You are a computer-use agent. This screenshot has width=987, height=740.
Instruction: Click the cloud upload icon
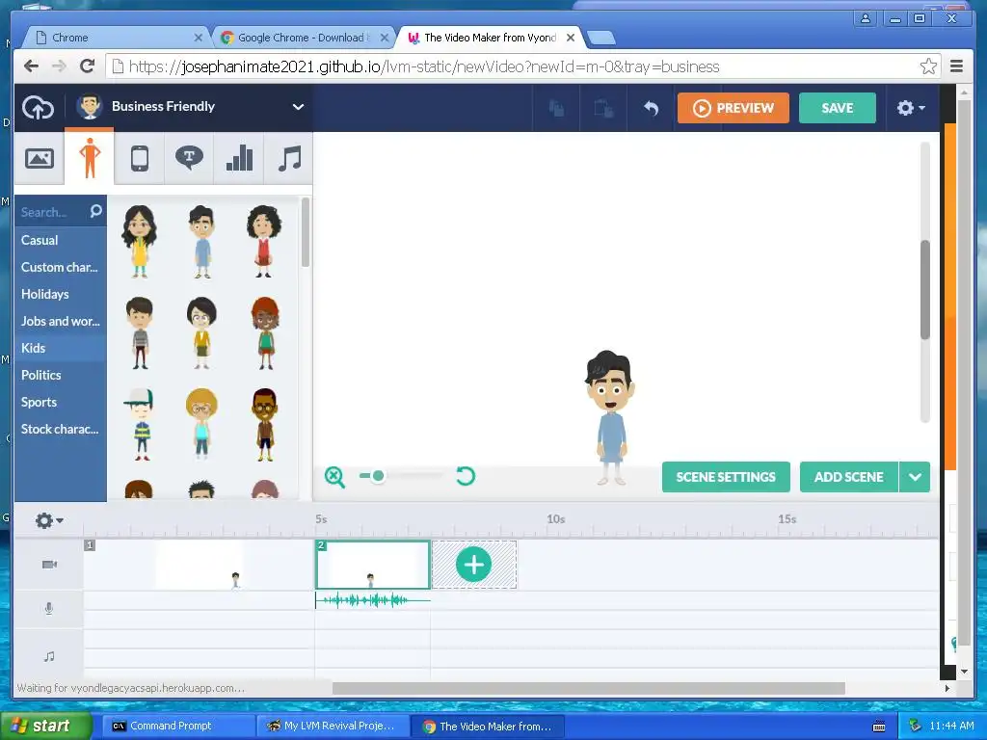click(38, 108)
